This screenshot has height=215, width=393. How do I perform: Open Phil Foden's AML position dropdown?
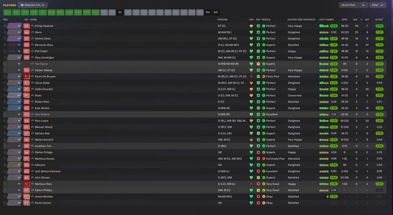pyautogui.click(x=14, y=51)
